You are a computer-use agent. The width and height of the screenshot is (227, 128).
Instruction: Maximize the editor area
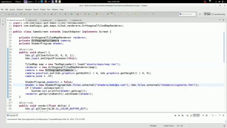[x=223, y=20]
